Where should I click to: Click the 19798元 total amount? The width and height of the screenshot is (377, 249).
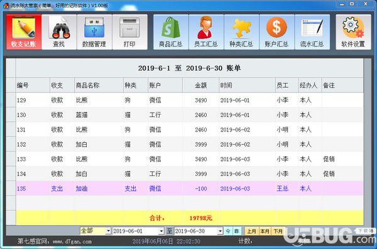201,218
